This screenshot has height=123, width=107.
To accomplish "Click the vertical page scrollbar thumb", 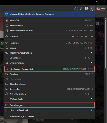I will (x=105, y=44).
